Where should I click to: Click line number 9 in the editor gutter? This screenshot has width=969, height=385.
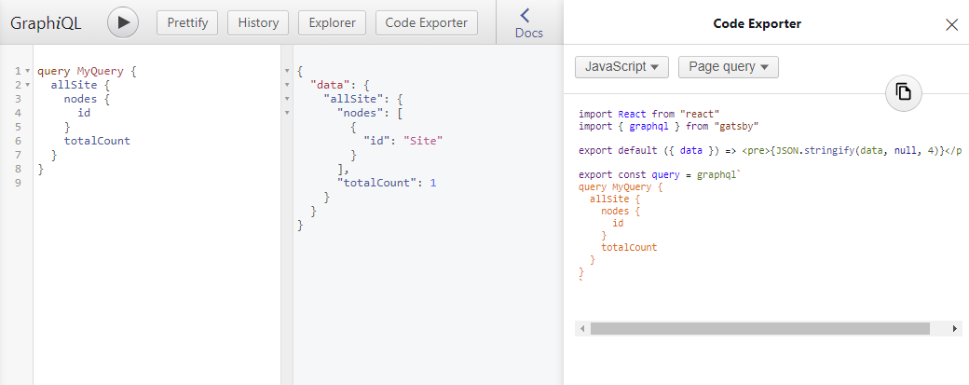(x=18, y=183)
